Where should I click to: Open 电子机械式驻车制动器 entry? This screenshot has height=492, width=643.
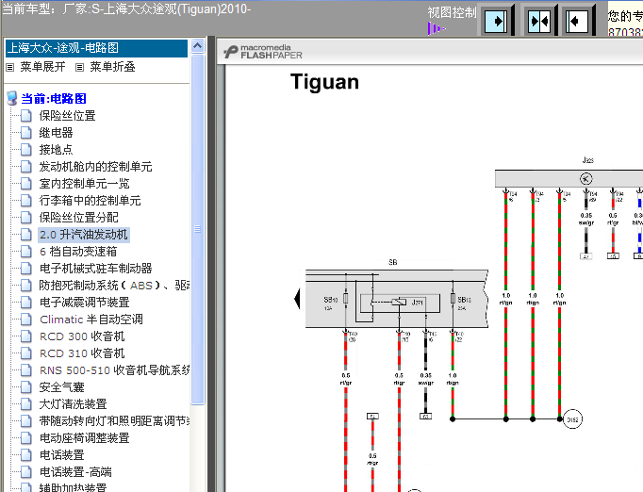pyautogui.click(x=95, y=269)
